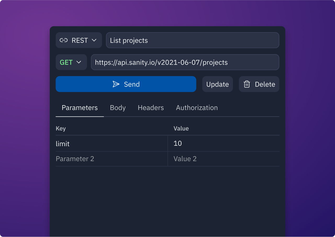Viewport: 335px width, 237px height.
Task: Click the link icon beside REST
Action: point(64,40)
